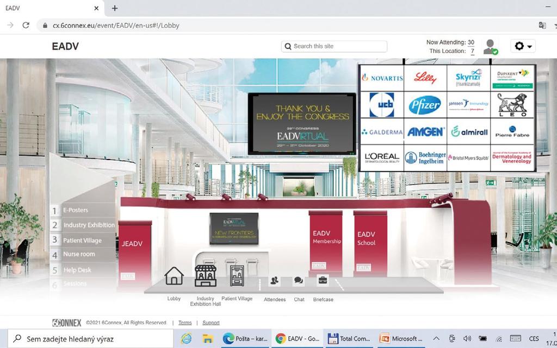The image size is (557, 348).
Task: Open the settings gear dropdown
Action: (523, 46)
